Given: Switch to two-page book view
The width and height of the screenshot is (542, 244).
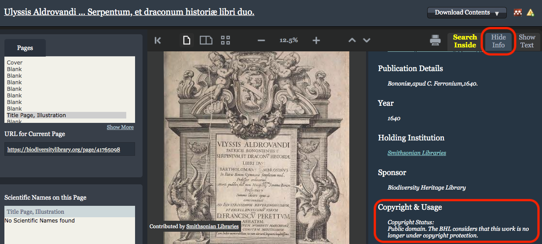Looking at the screenshot, I should 206,40.
